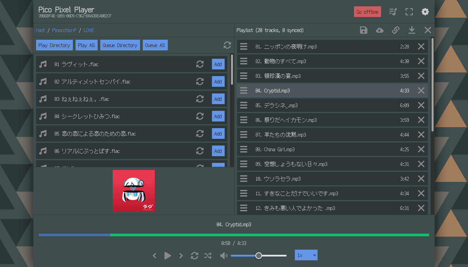This screenshot has width=468, height=267.
Task: Remove 10. ウソラセラ.mp3 from playlist
Action: (x=421, y=179)
